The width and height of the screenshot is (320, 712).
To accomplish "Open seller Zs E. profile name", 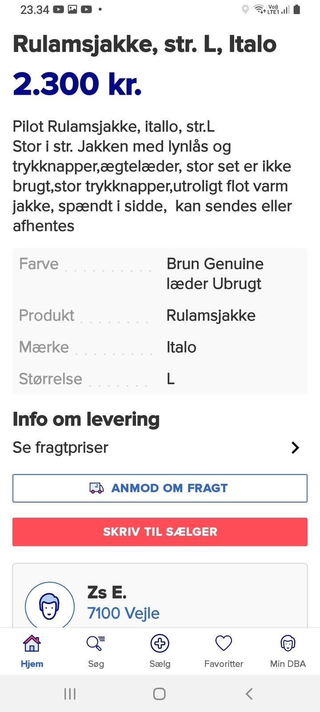I will (107, 592).
